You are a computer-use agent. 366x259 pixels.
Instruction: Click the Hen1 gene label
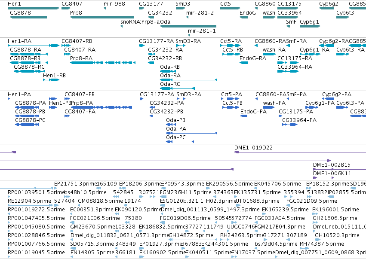[14, 4]
